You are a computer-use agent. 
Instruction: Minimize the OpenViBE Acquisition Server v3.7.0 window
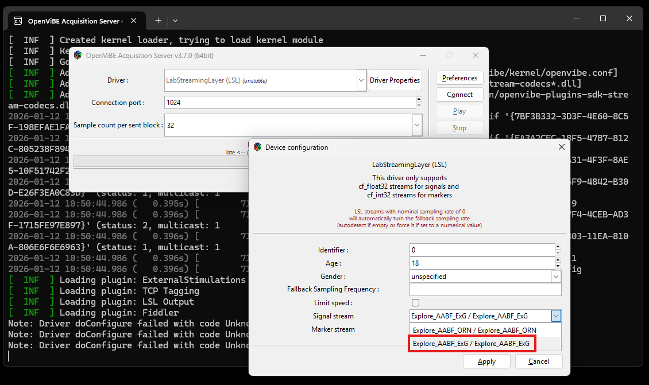pyautogui.click(x=423, y=56)
